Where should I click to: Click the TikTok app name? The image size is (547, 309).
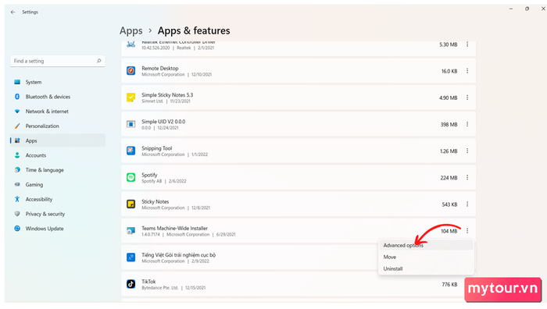tap(148, 282)
